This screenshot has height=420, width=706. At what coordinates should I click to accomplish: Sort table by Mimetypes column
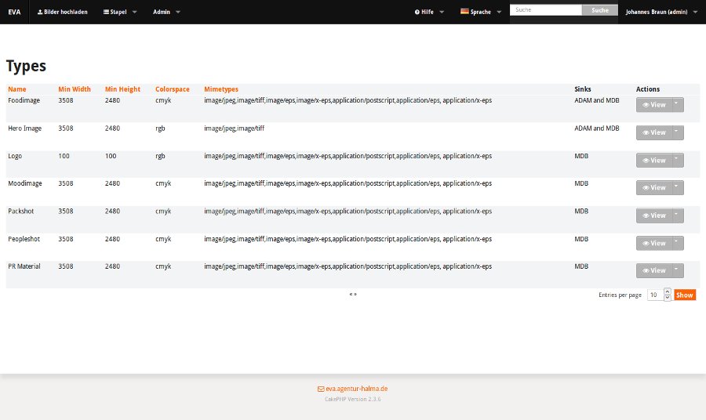221,89
